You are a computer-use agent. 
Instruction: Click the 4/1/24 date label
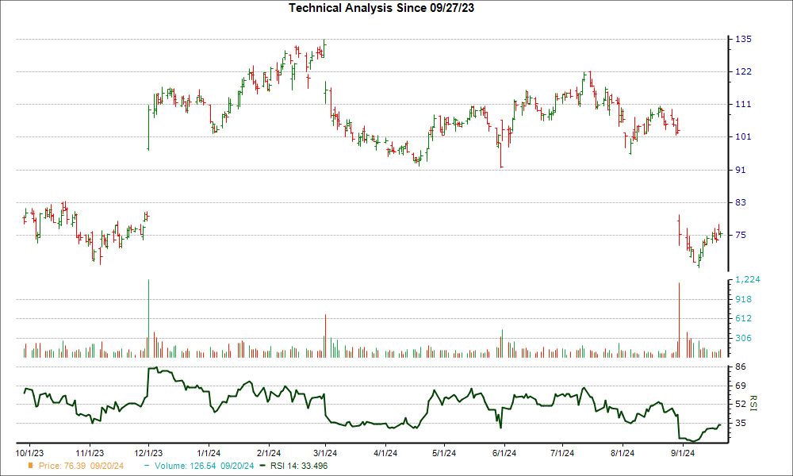[385, 453]
